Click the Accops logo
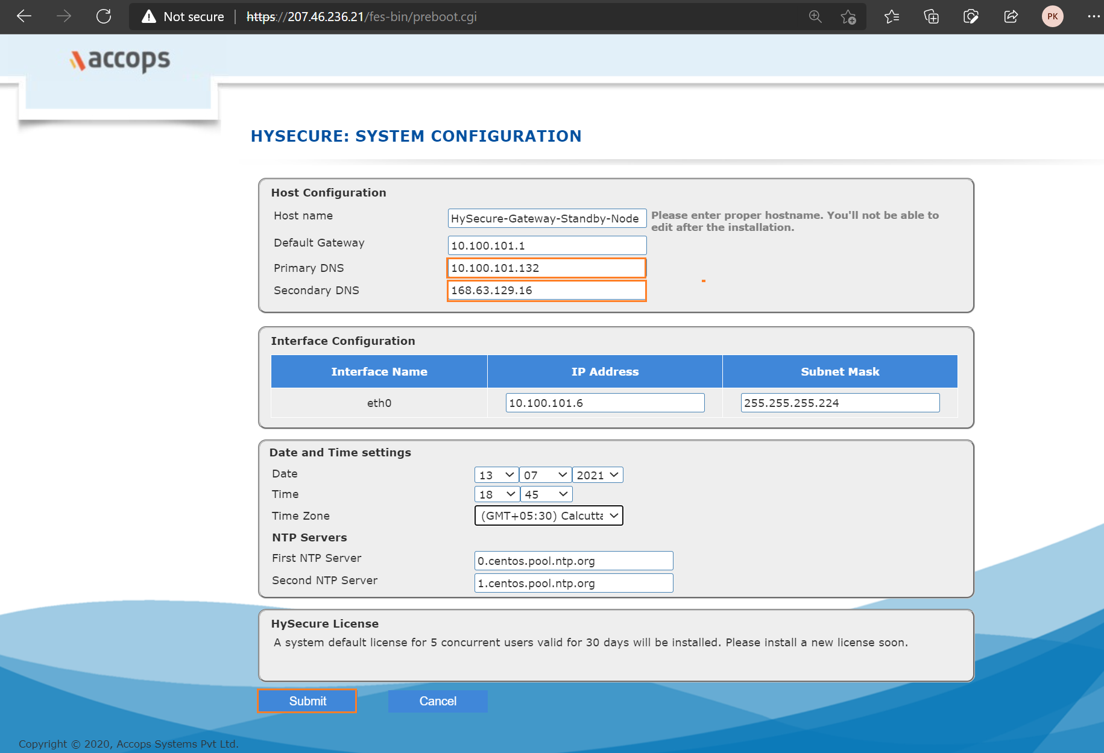The image size is (1104, 753). tap(120, 60)
